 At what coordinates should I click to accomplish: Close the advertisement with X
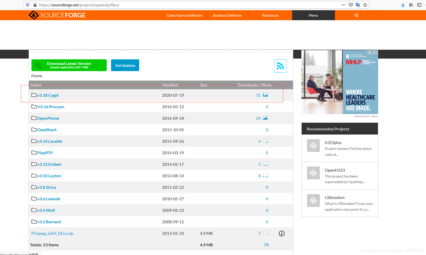coord(376,52)
